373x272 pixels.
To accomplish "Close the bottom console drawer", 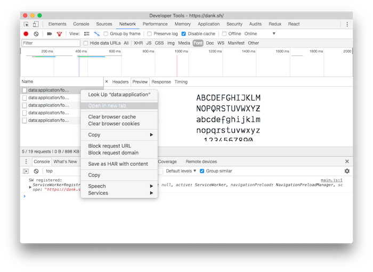I will coord(347,161).
